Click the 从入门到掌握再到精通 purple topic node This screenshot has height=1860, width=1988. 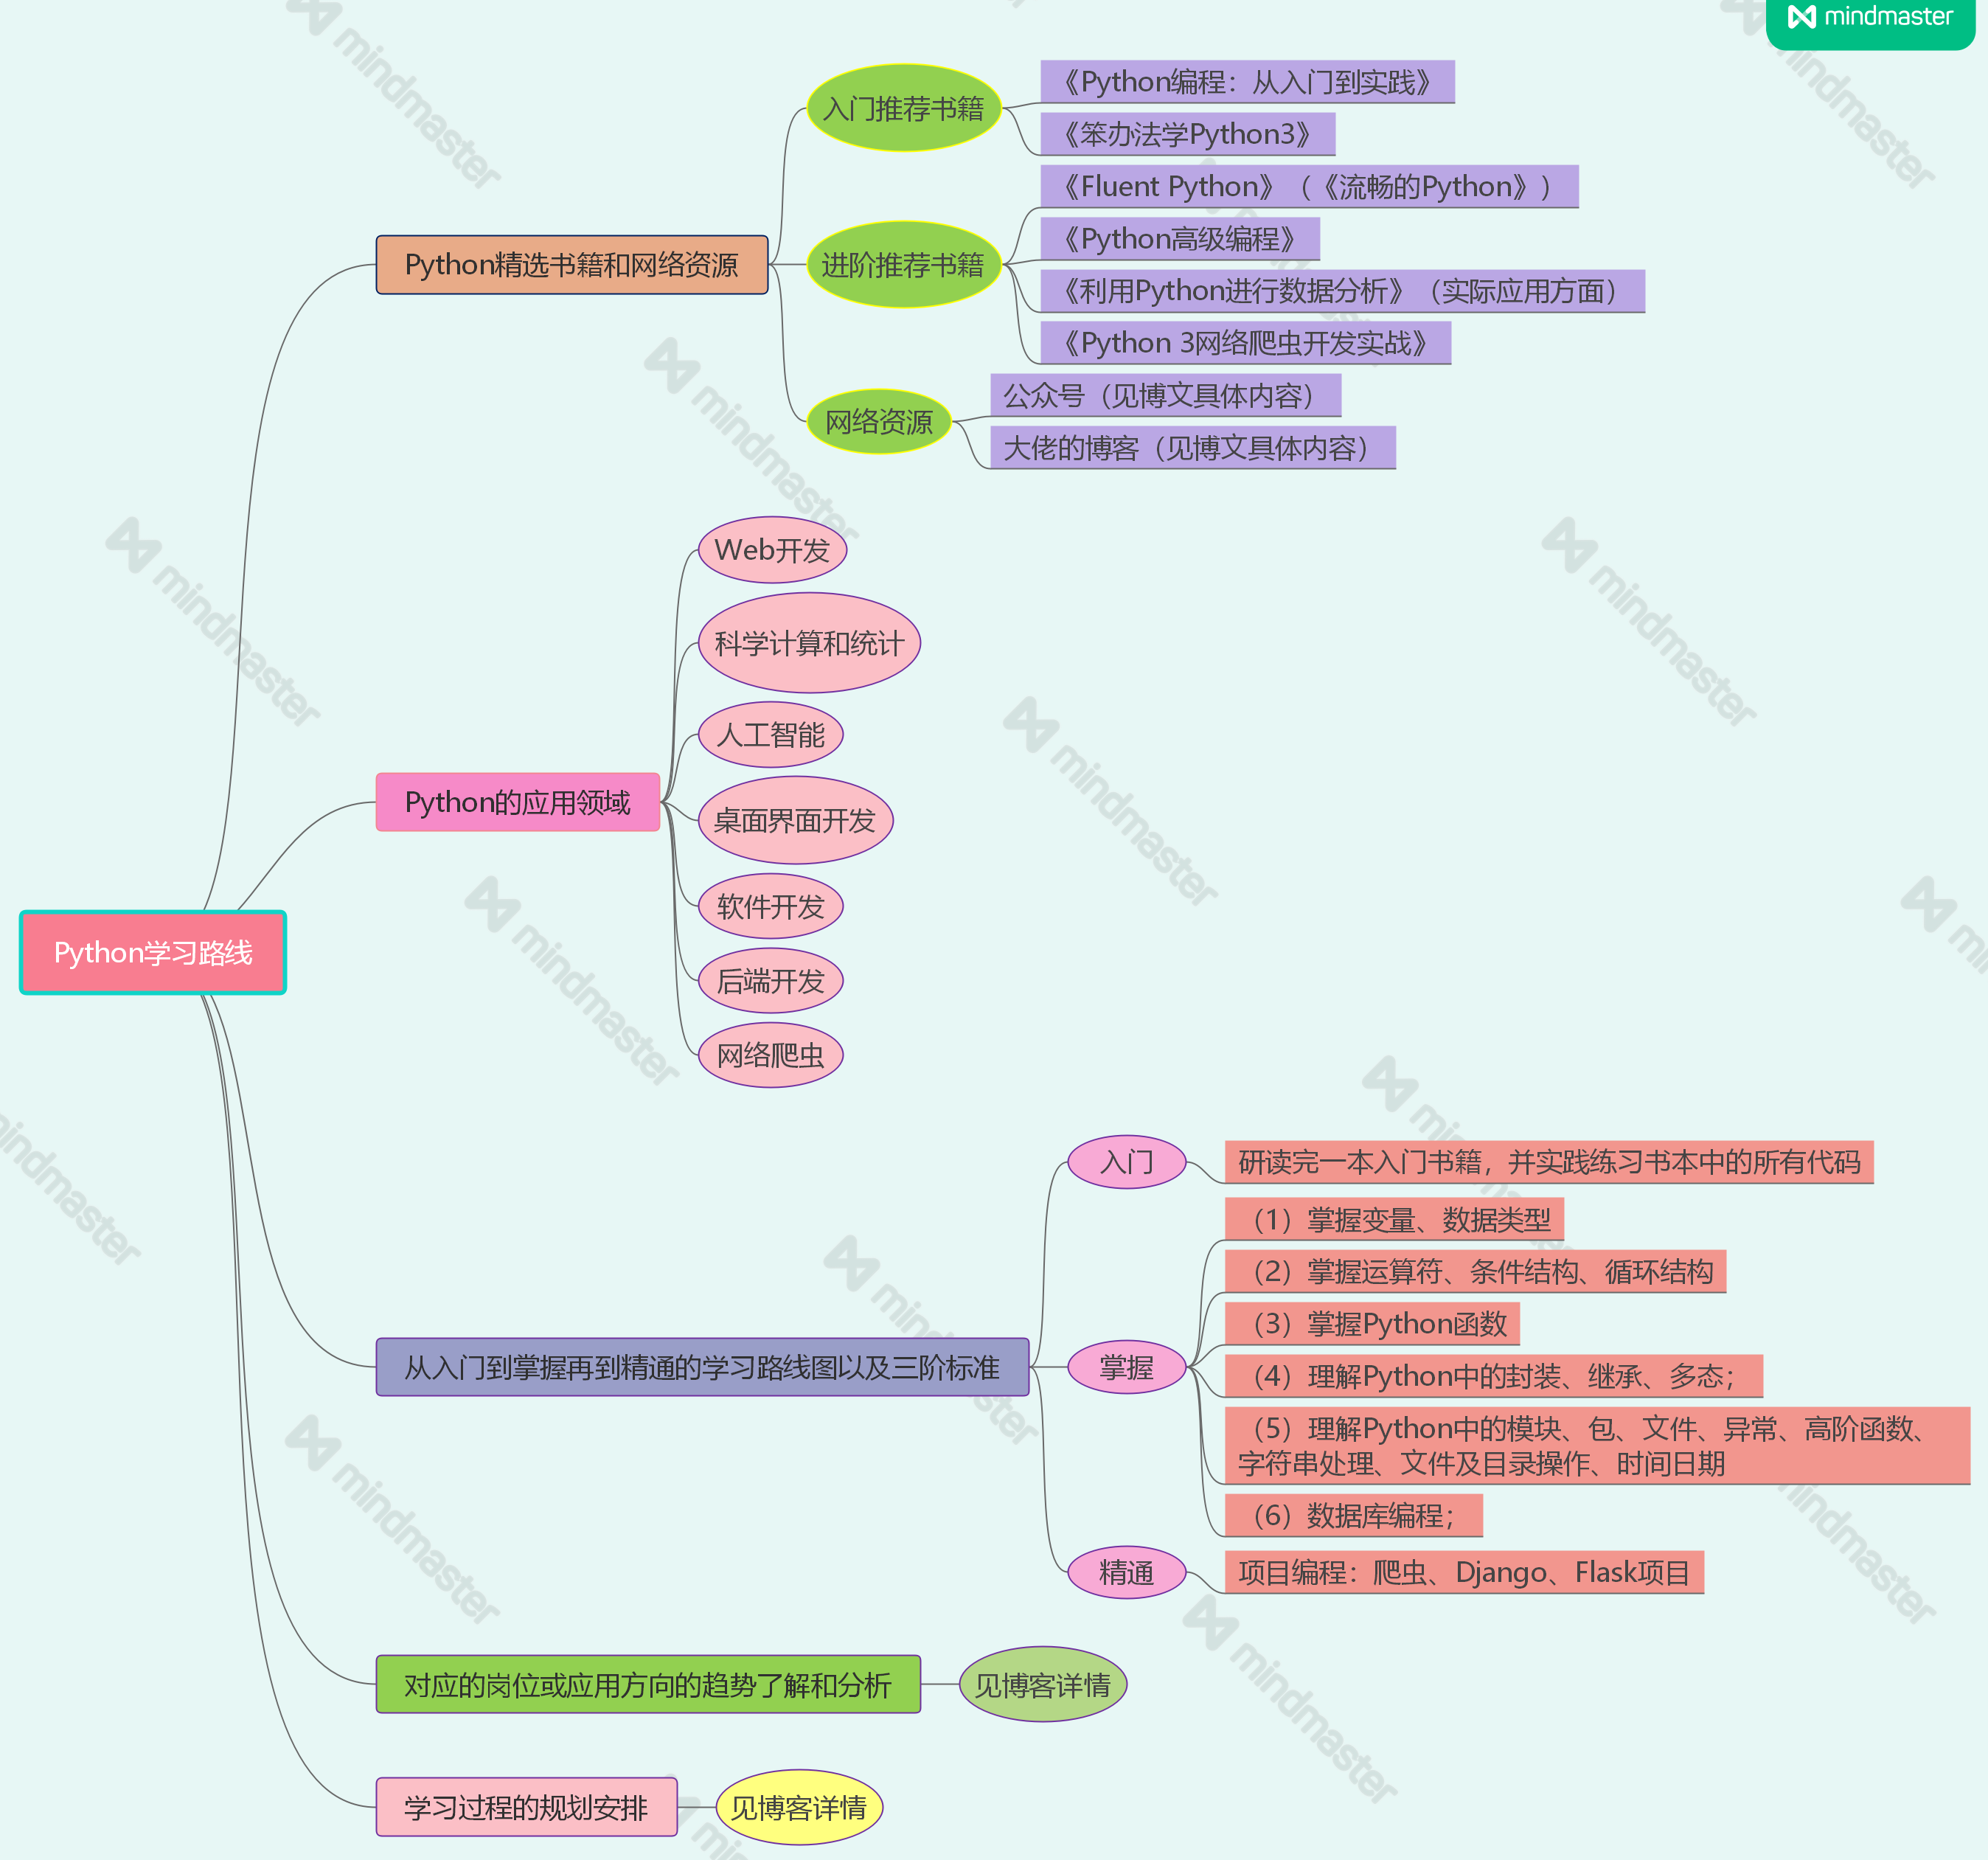[x=702, y=1367]
